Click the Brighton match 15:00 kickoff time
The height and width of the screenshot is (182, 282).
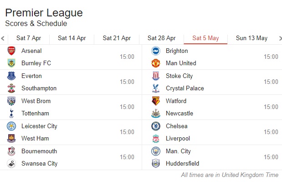[x=271, y=57]
